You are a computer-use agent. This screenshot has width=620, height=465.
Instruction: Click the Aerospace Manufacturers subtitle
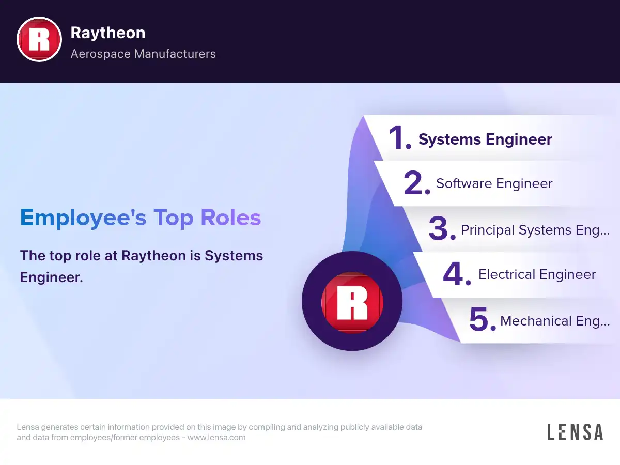pyautogui.click(x=143, y=54)
